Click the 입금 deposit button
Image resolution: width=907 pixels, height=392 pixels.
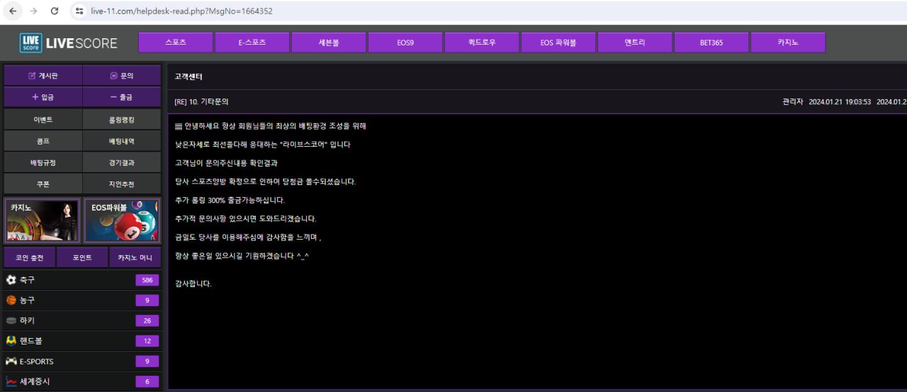(43, 97)
